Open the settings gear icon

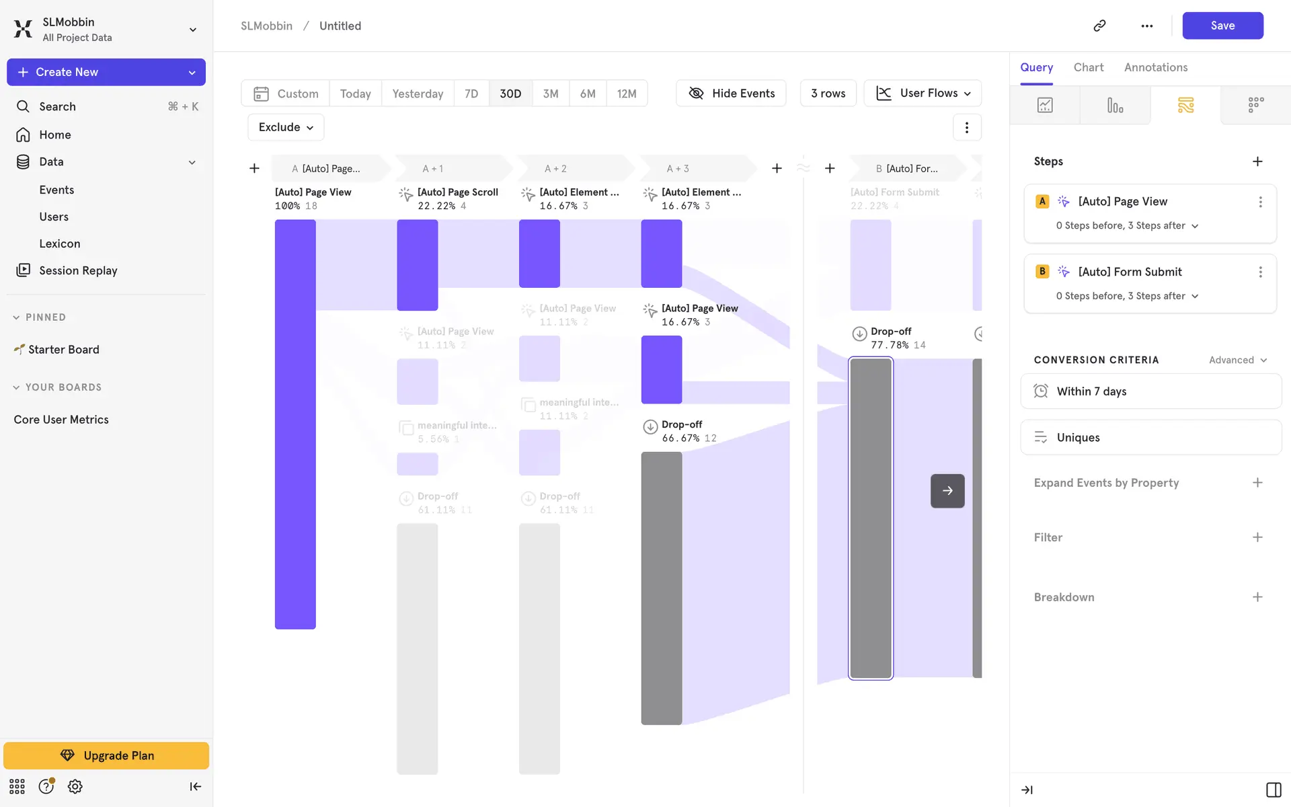(x=75, y=786)
